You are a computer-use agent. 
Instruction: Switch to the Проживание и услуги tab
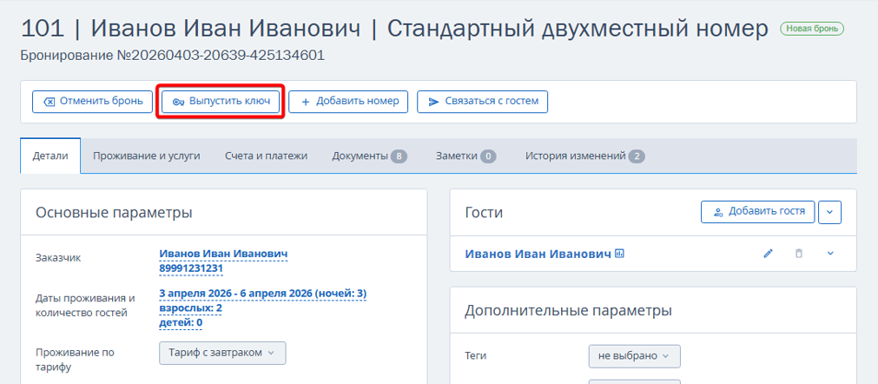[147, 156]
